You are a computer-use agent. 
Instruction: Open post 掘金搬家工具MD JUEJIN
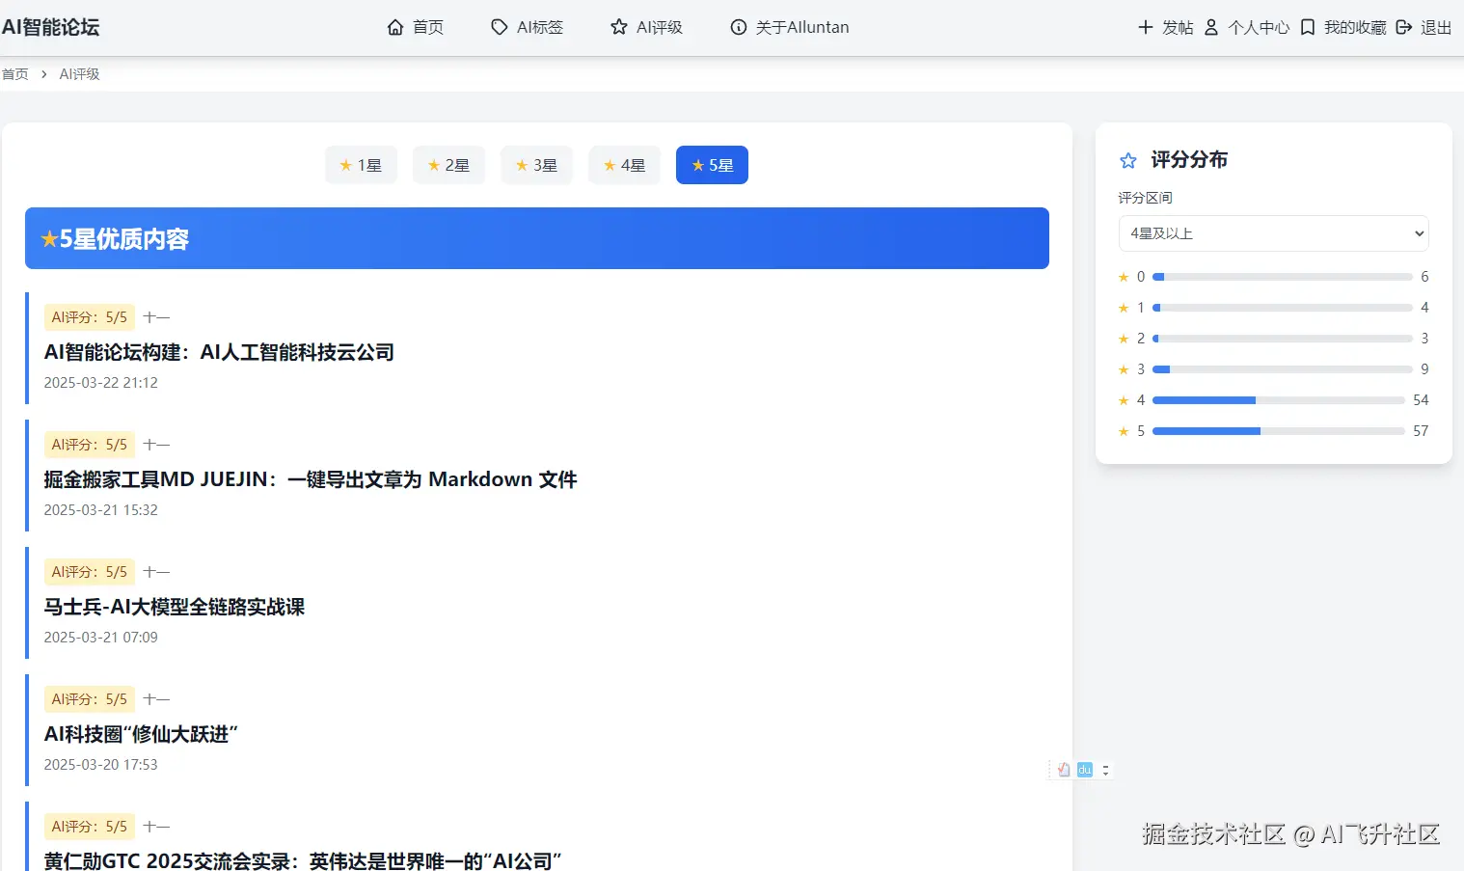(311, 479)
